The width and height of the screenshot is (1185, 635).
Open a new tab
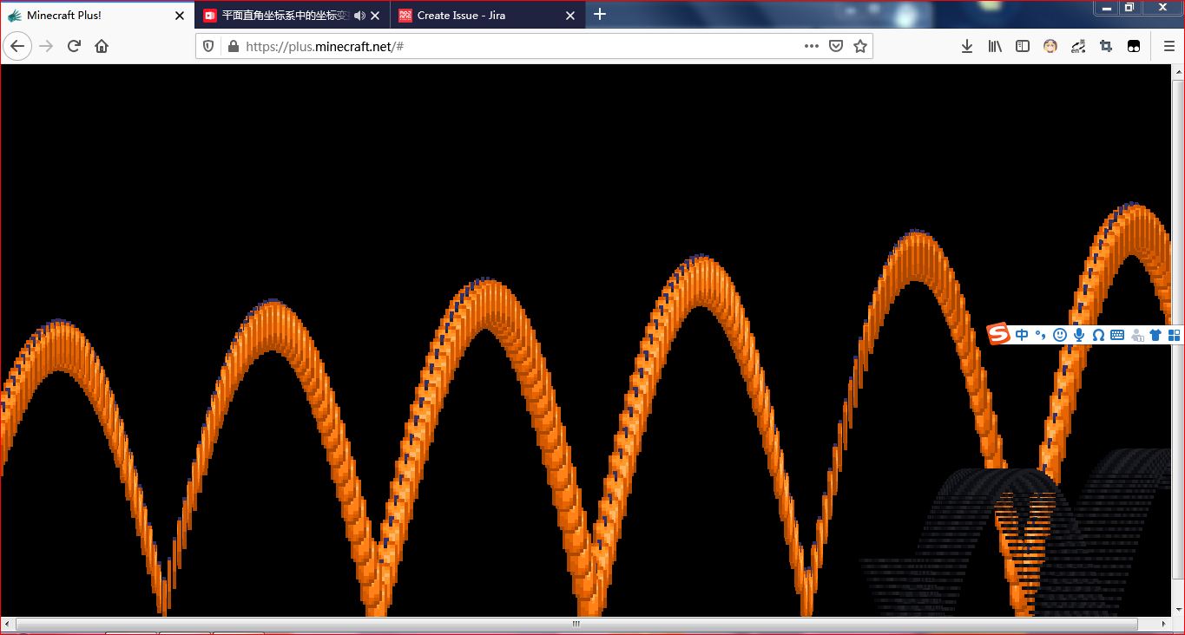pos(599,15)
